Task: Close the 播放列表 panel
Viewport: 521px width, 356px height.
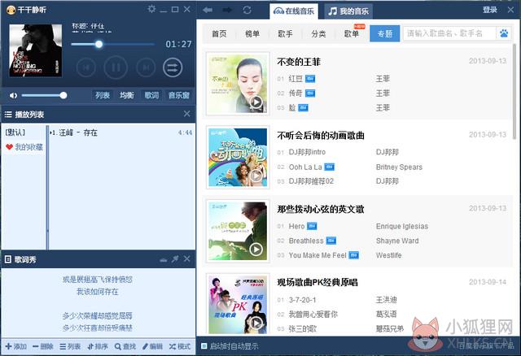Action: (187, 114)
